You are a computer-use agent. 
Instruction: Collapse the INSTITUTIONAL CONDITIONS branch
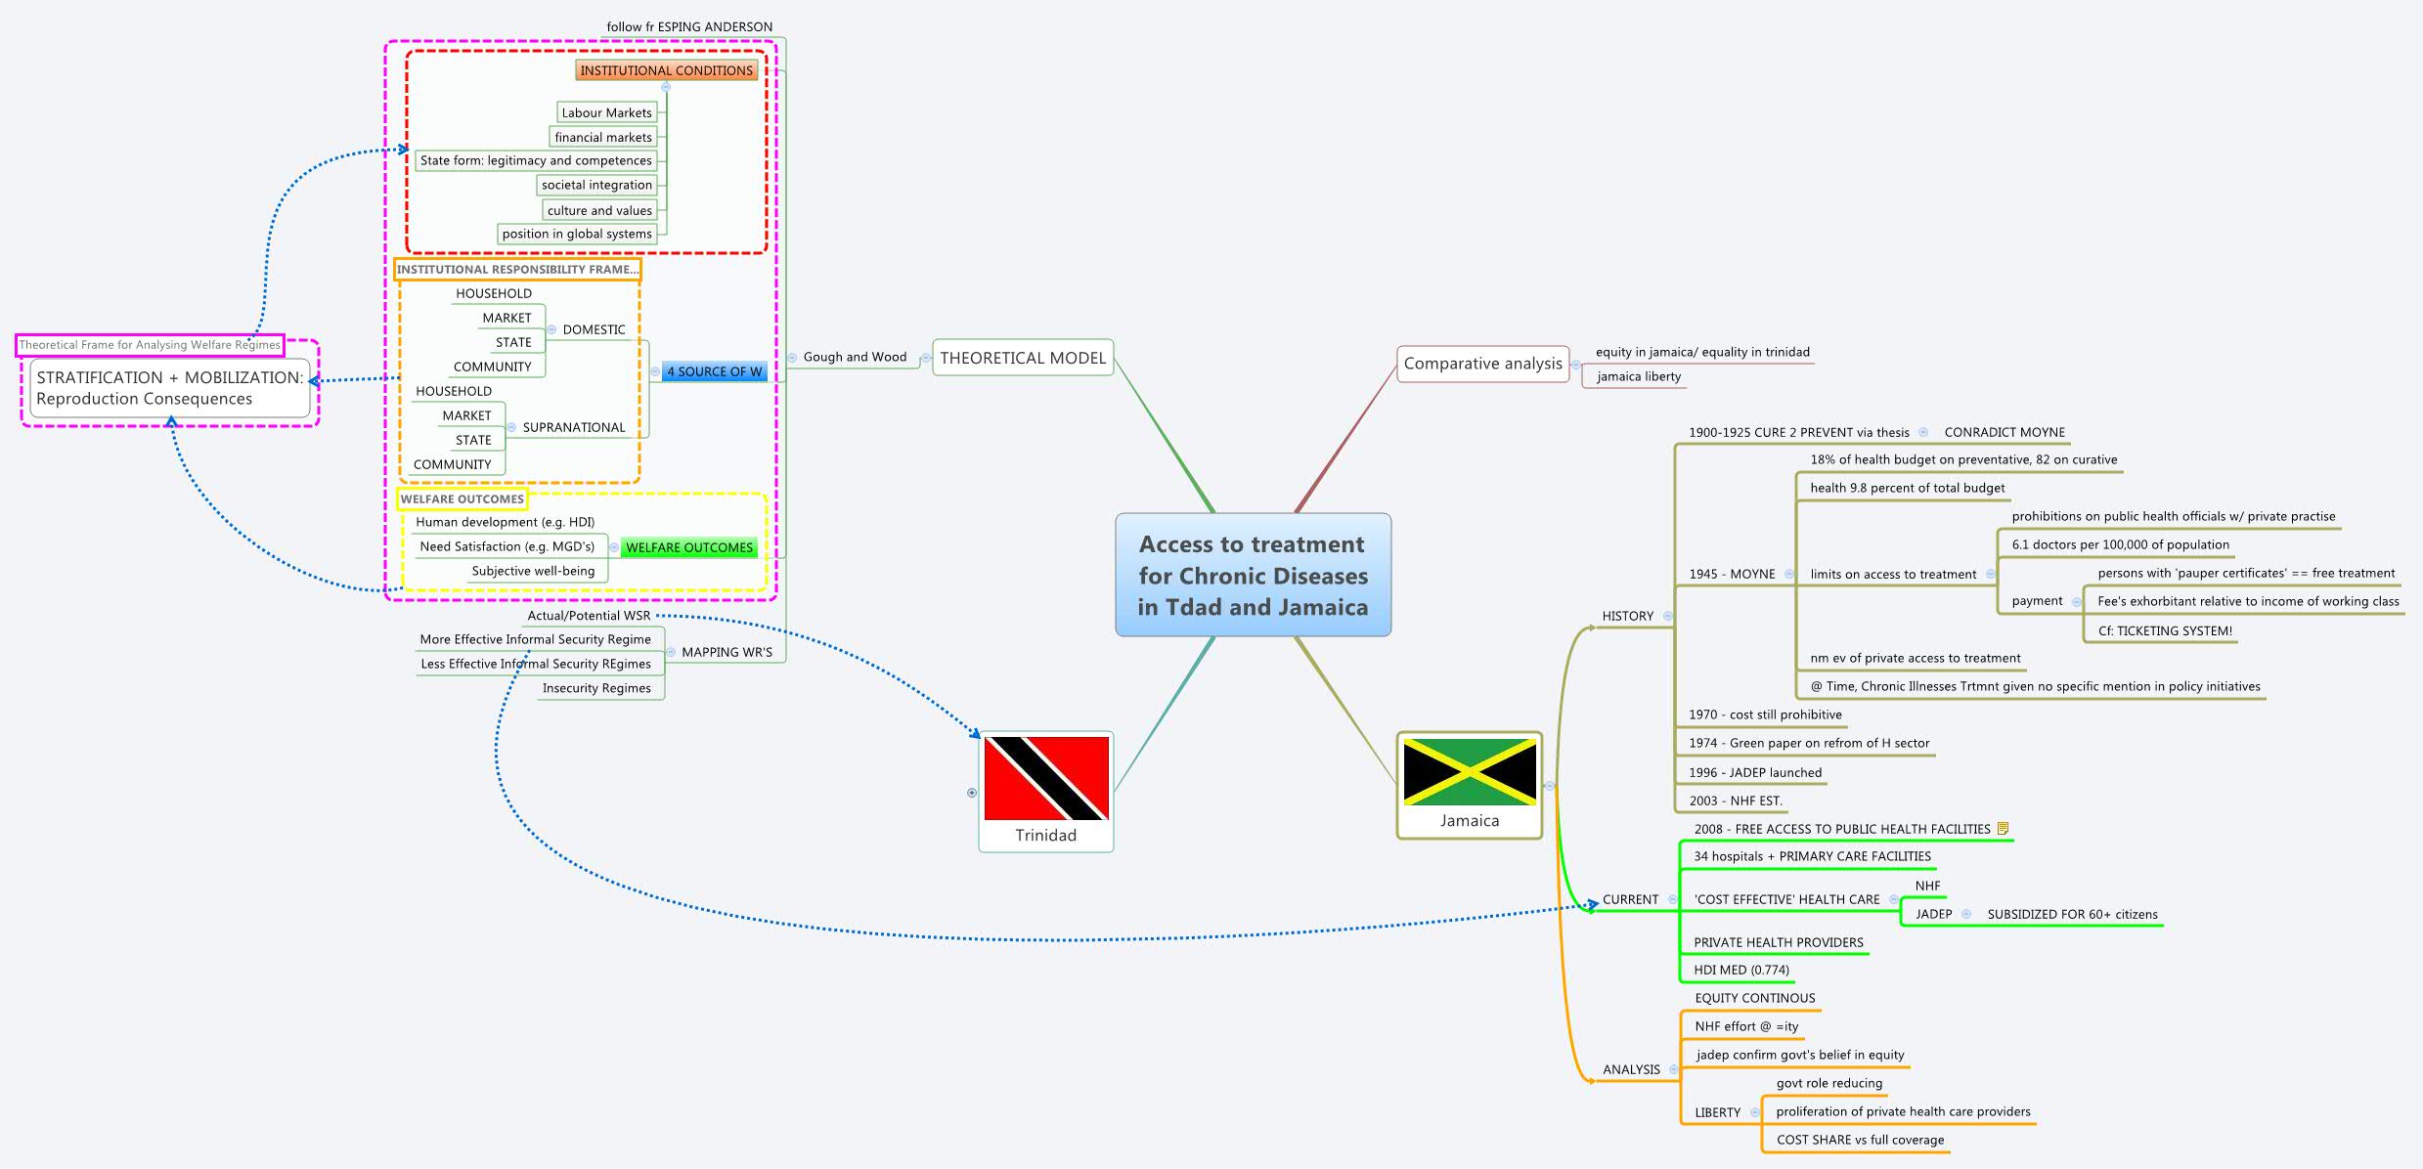668,85
